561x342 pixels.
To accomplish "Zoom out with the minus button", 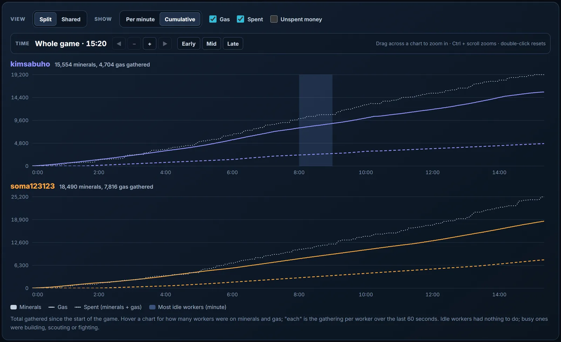I will [x=134, y=44].
